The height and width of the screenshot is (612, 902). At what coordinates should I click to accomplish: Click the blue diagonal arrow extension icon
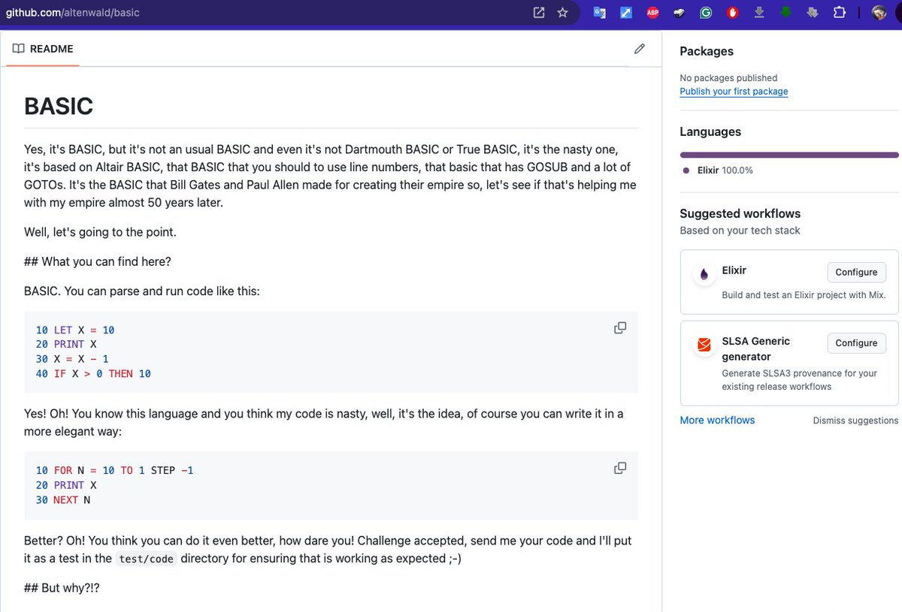(x=625, y=13)
